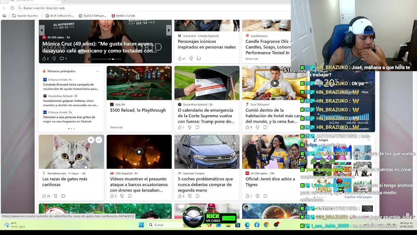Viewport: 417px width, 235px height.
Task: Open the $500 Reload Bally Bet ad
Action: click(x=138, y=110)
